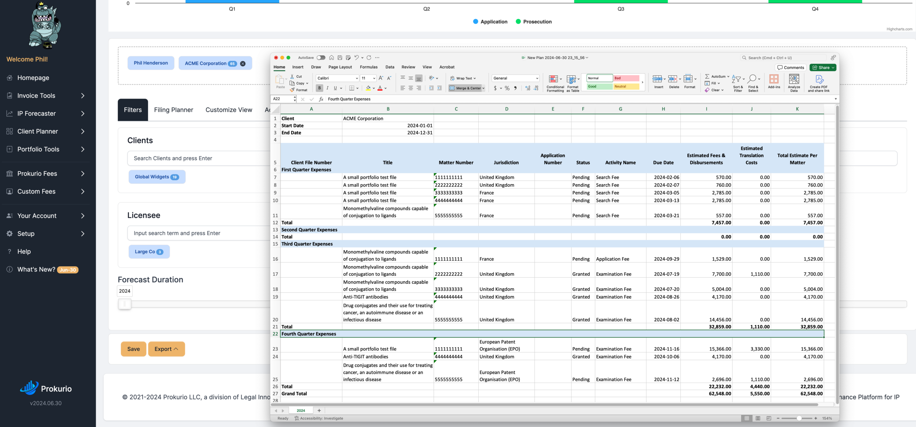Click the Undo arrow in Excel
Viewport: 916px width, 427px height.
click(356, 58)
